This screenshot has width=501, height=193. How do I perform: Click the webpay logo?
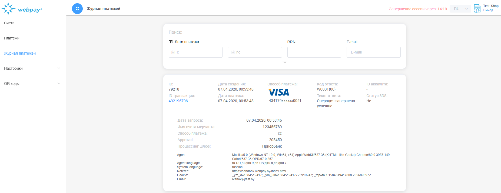(x=22, y=9)
